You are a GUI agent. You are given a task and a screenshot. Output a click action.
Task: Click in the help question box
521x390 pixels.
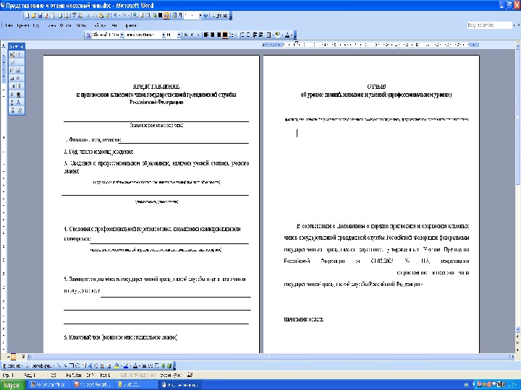click(489, 25)
